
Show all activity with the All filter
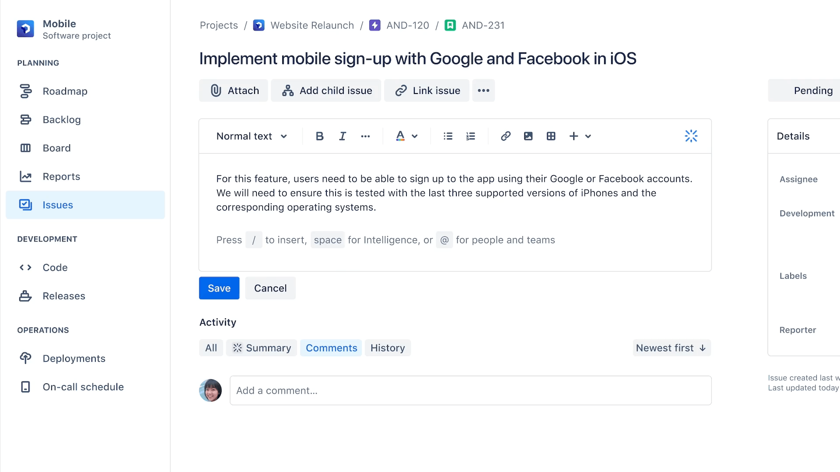point(211,347)
